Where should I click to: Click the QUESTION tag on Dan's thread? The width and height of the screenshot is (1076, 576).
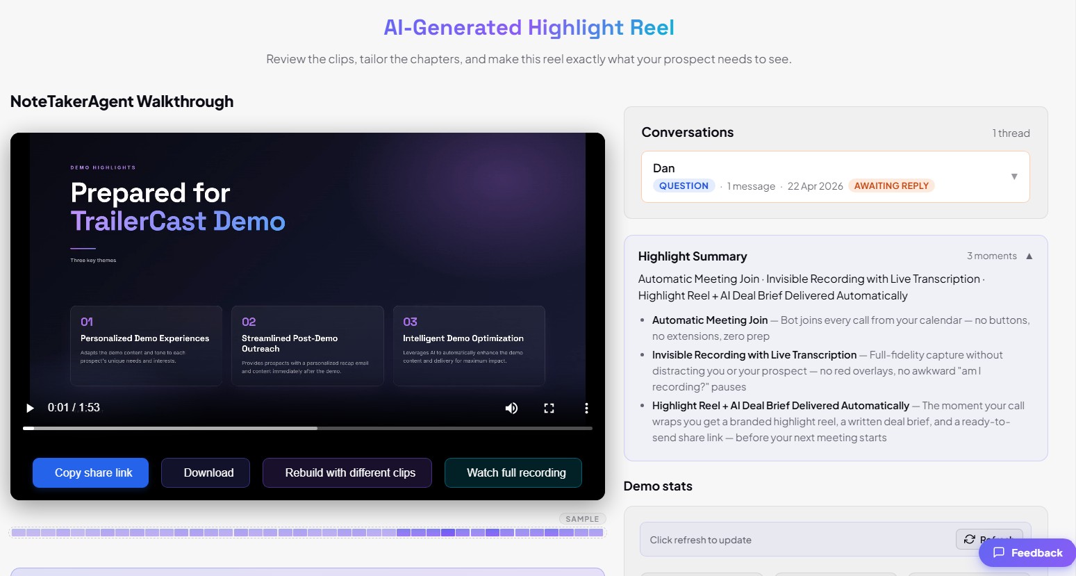pos(684,186)
